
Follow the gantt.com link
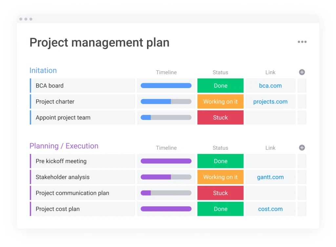270,177
